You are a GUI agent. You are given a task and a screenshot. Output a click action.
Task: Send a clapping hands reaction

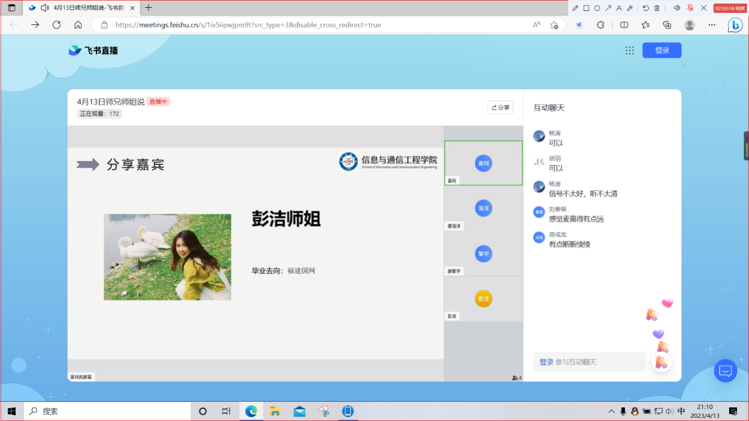coord(661,362)
